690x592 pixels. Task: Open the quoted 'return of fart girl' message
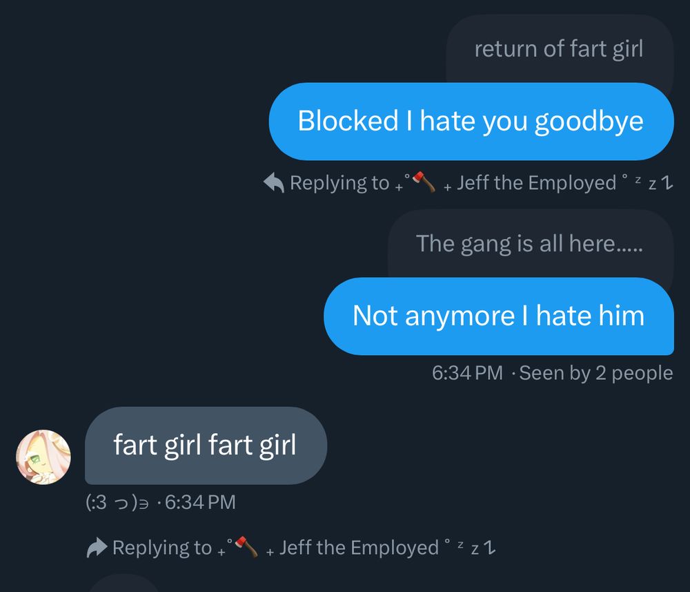click(560, 48)
